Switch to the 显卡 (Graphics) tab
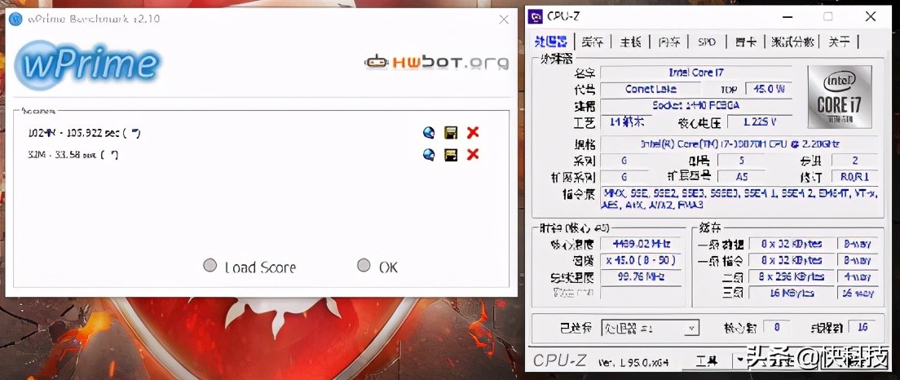 click(x=746, y=42)
